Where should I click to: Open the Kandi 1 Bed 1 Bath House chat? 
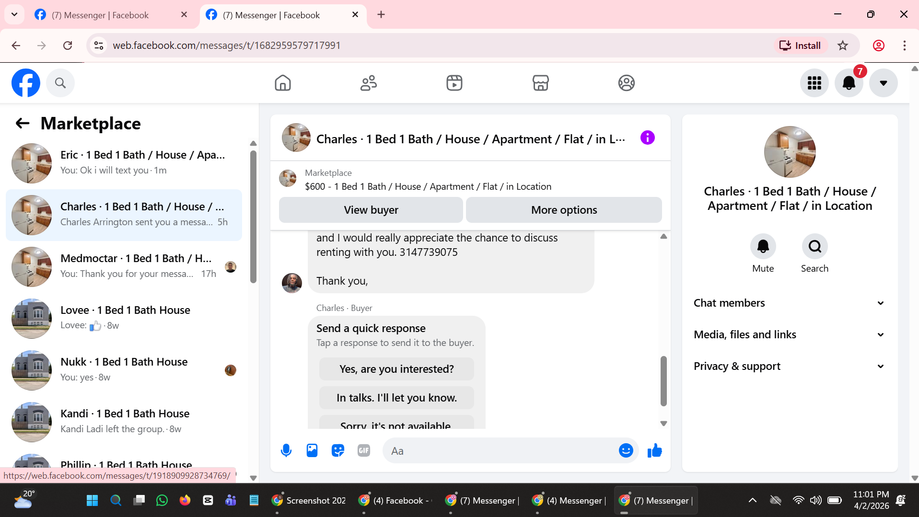124,422
